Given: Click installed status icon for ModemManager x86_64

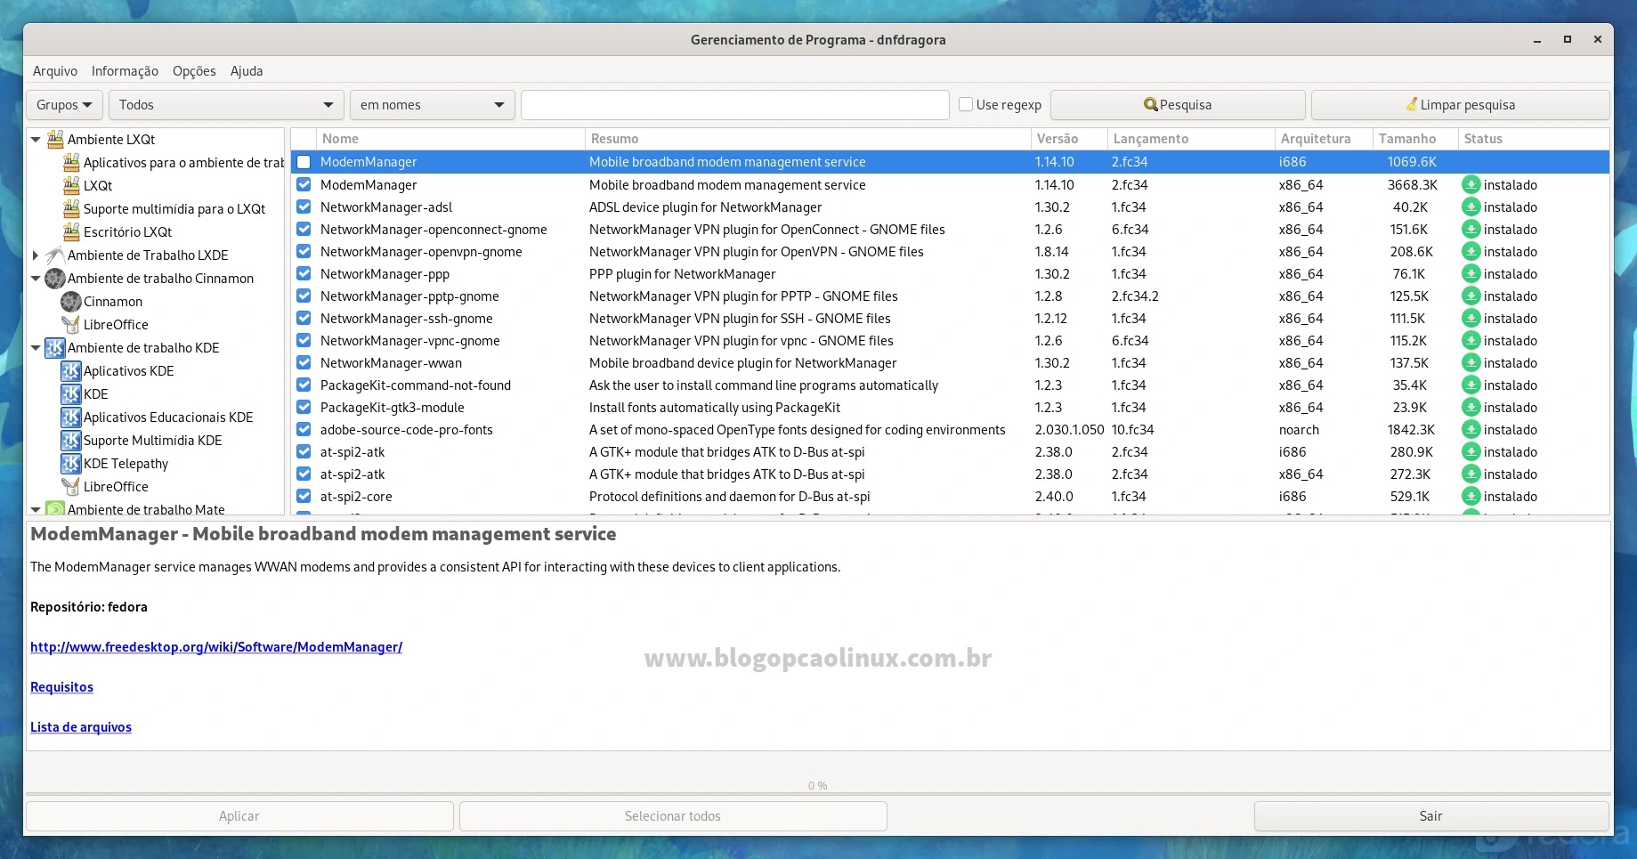Looking at the screenshot, I should 1471,184.
